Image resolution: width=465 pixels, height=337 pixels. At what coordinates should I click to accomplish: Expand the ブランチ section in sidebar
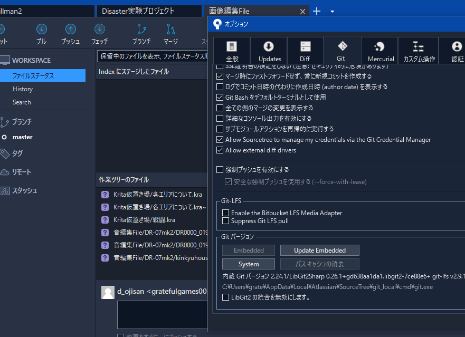click(x=22, y=122)
